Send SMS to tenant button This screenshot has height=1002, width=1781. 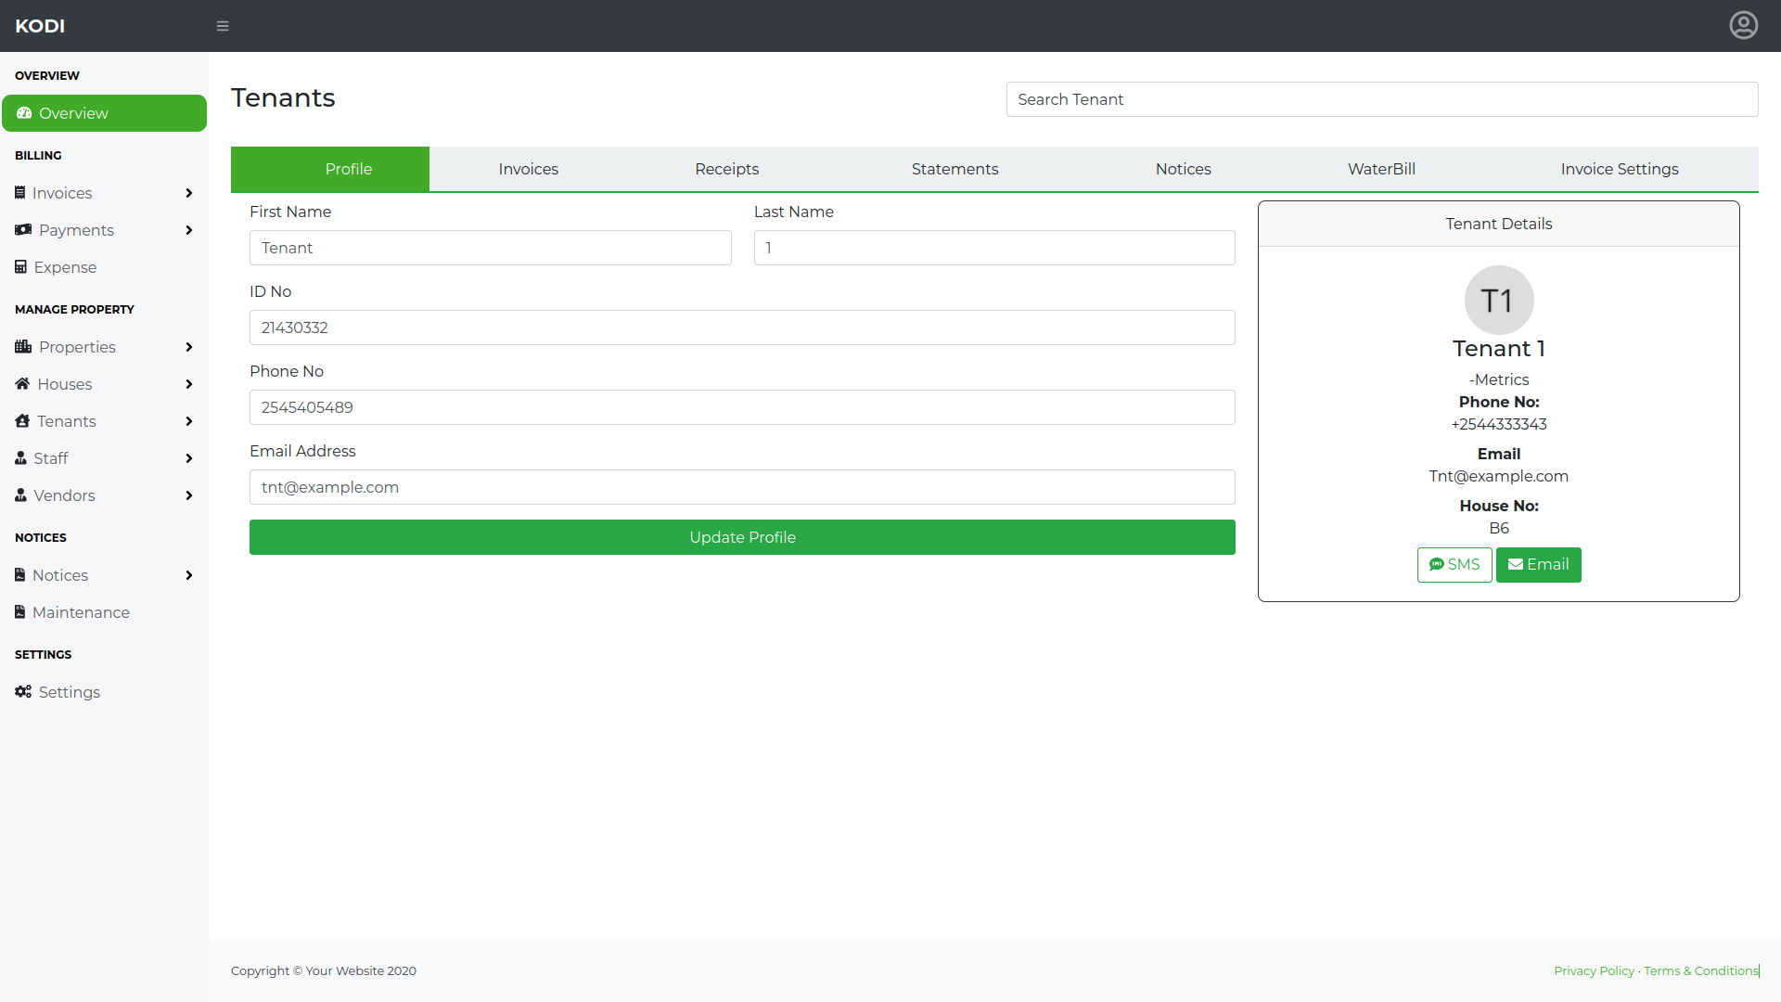point(1454,565)
